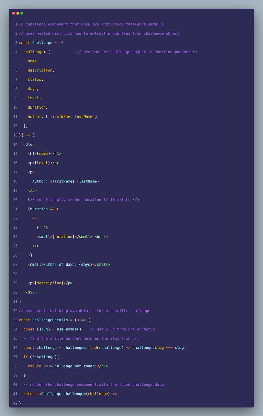Click 'firstName' on line 11
Image resolution: width=263 pixels, height=416 pixels.
pos(60,116)
